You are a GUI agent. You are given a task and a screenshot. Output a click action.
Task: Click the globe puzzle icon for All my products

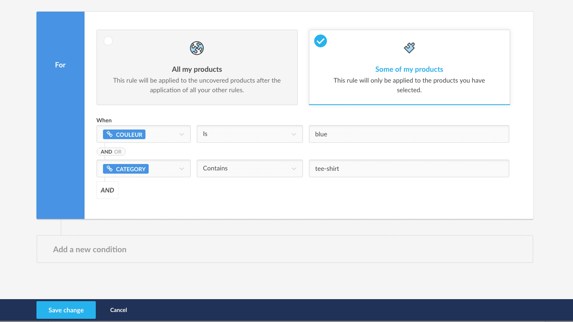coord(197,48)
